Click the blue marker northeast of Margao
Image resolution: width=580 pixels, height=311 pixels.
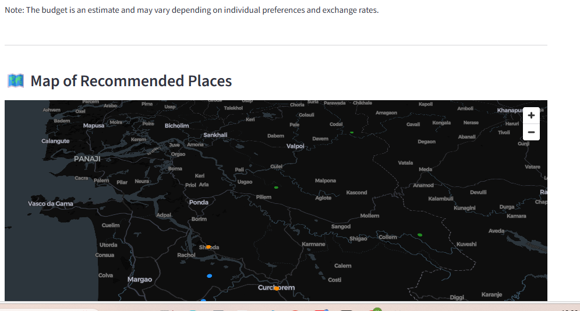point(210,275)
